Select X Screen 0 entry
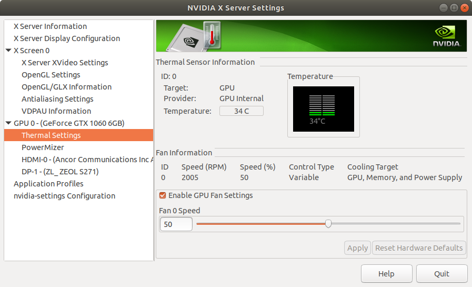The width and height of the screenshot is (472, 287). (32, 51)
